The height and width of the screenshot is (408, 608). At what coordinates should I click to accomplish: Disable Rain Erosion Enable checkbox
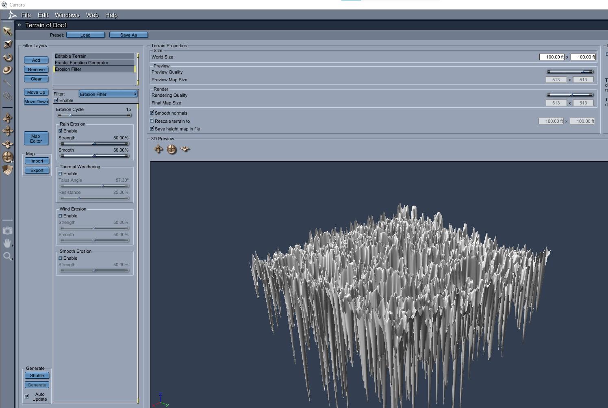[61, 130]
